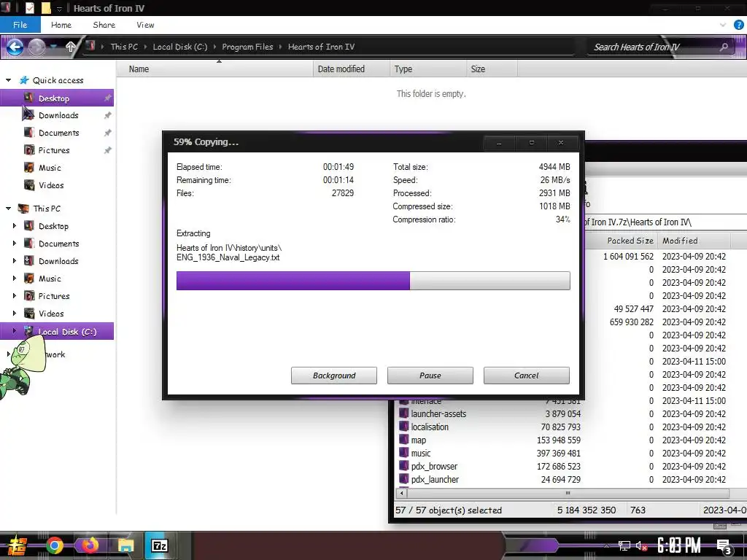The width and height of the screenshot is (747, 560).
Task: Click the Packed Size column in 7-Zip
Action: click(x=622, y=241)
